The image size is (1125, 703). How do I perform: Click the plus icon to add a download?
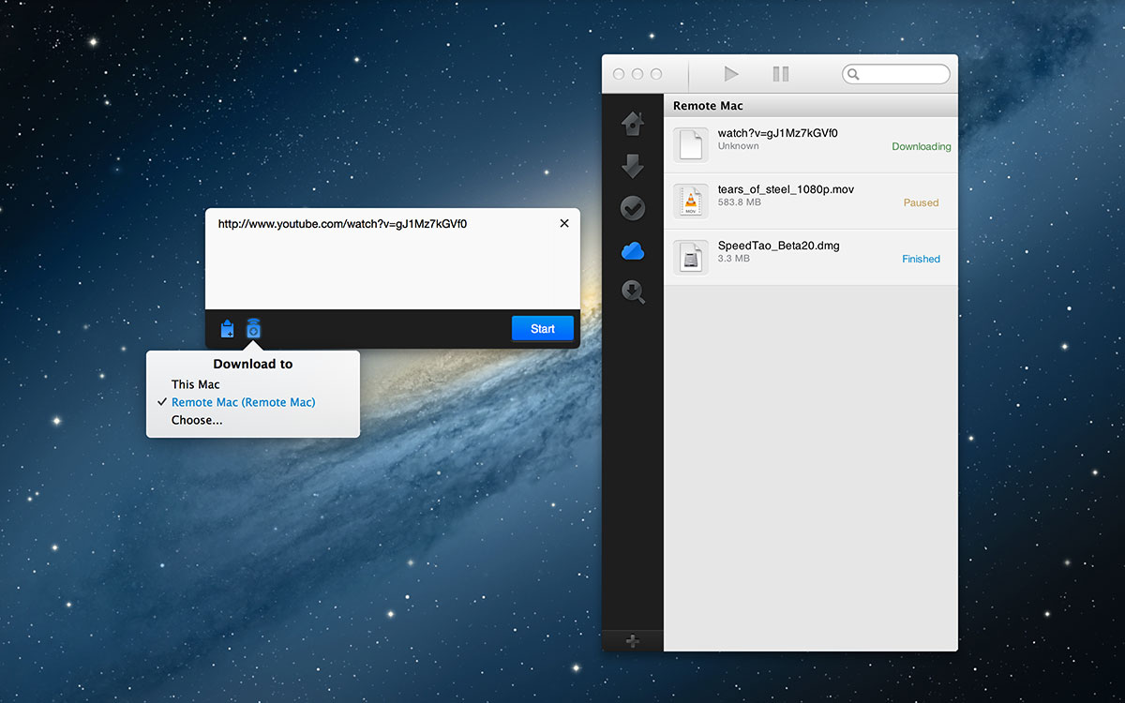tap(633, 640)
